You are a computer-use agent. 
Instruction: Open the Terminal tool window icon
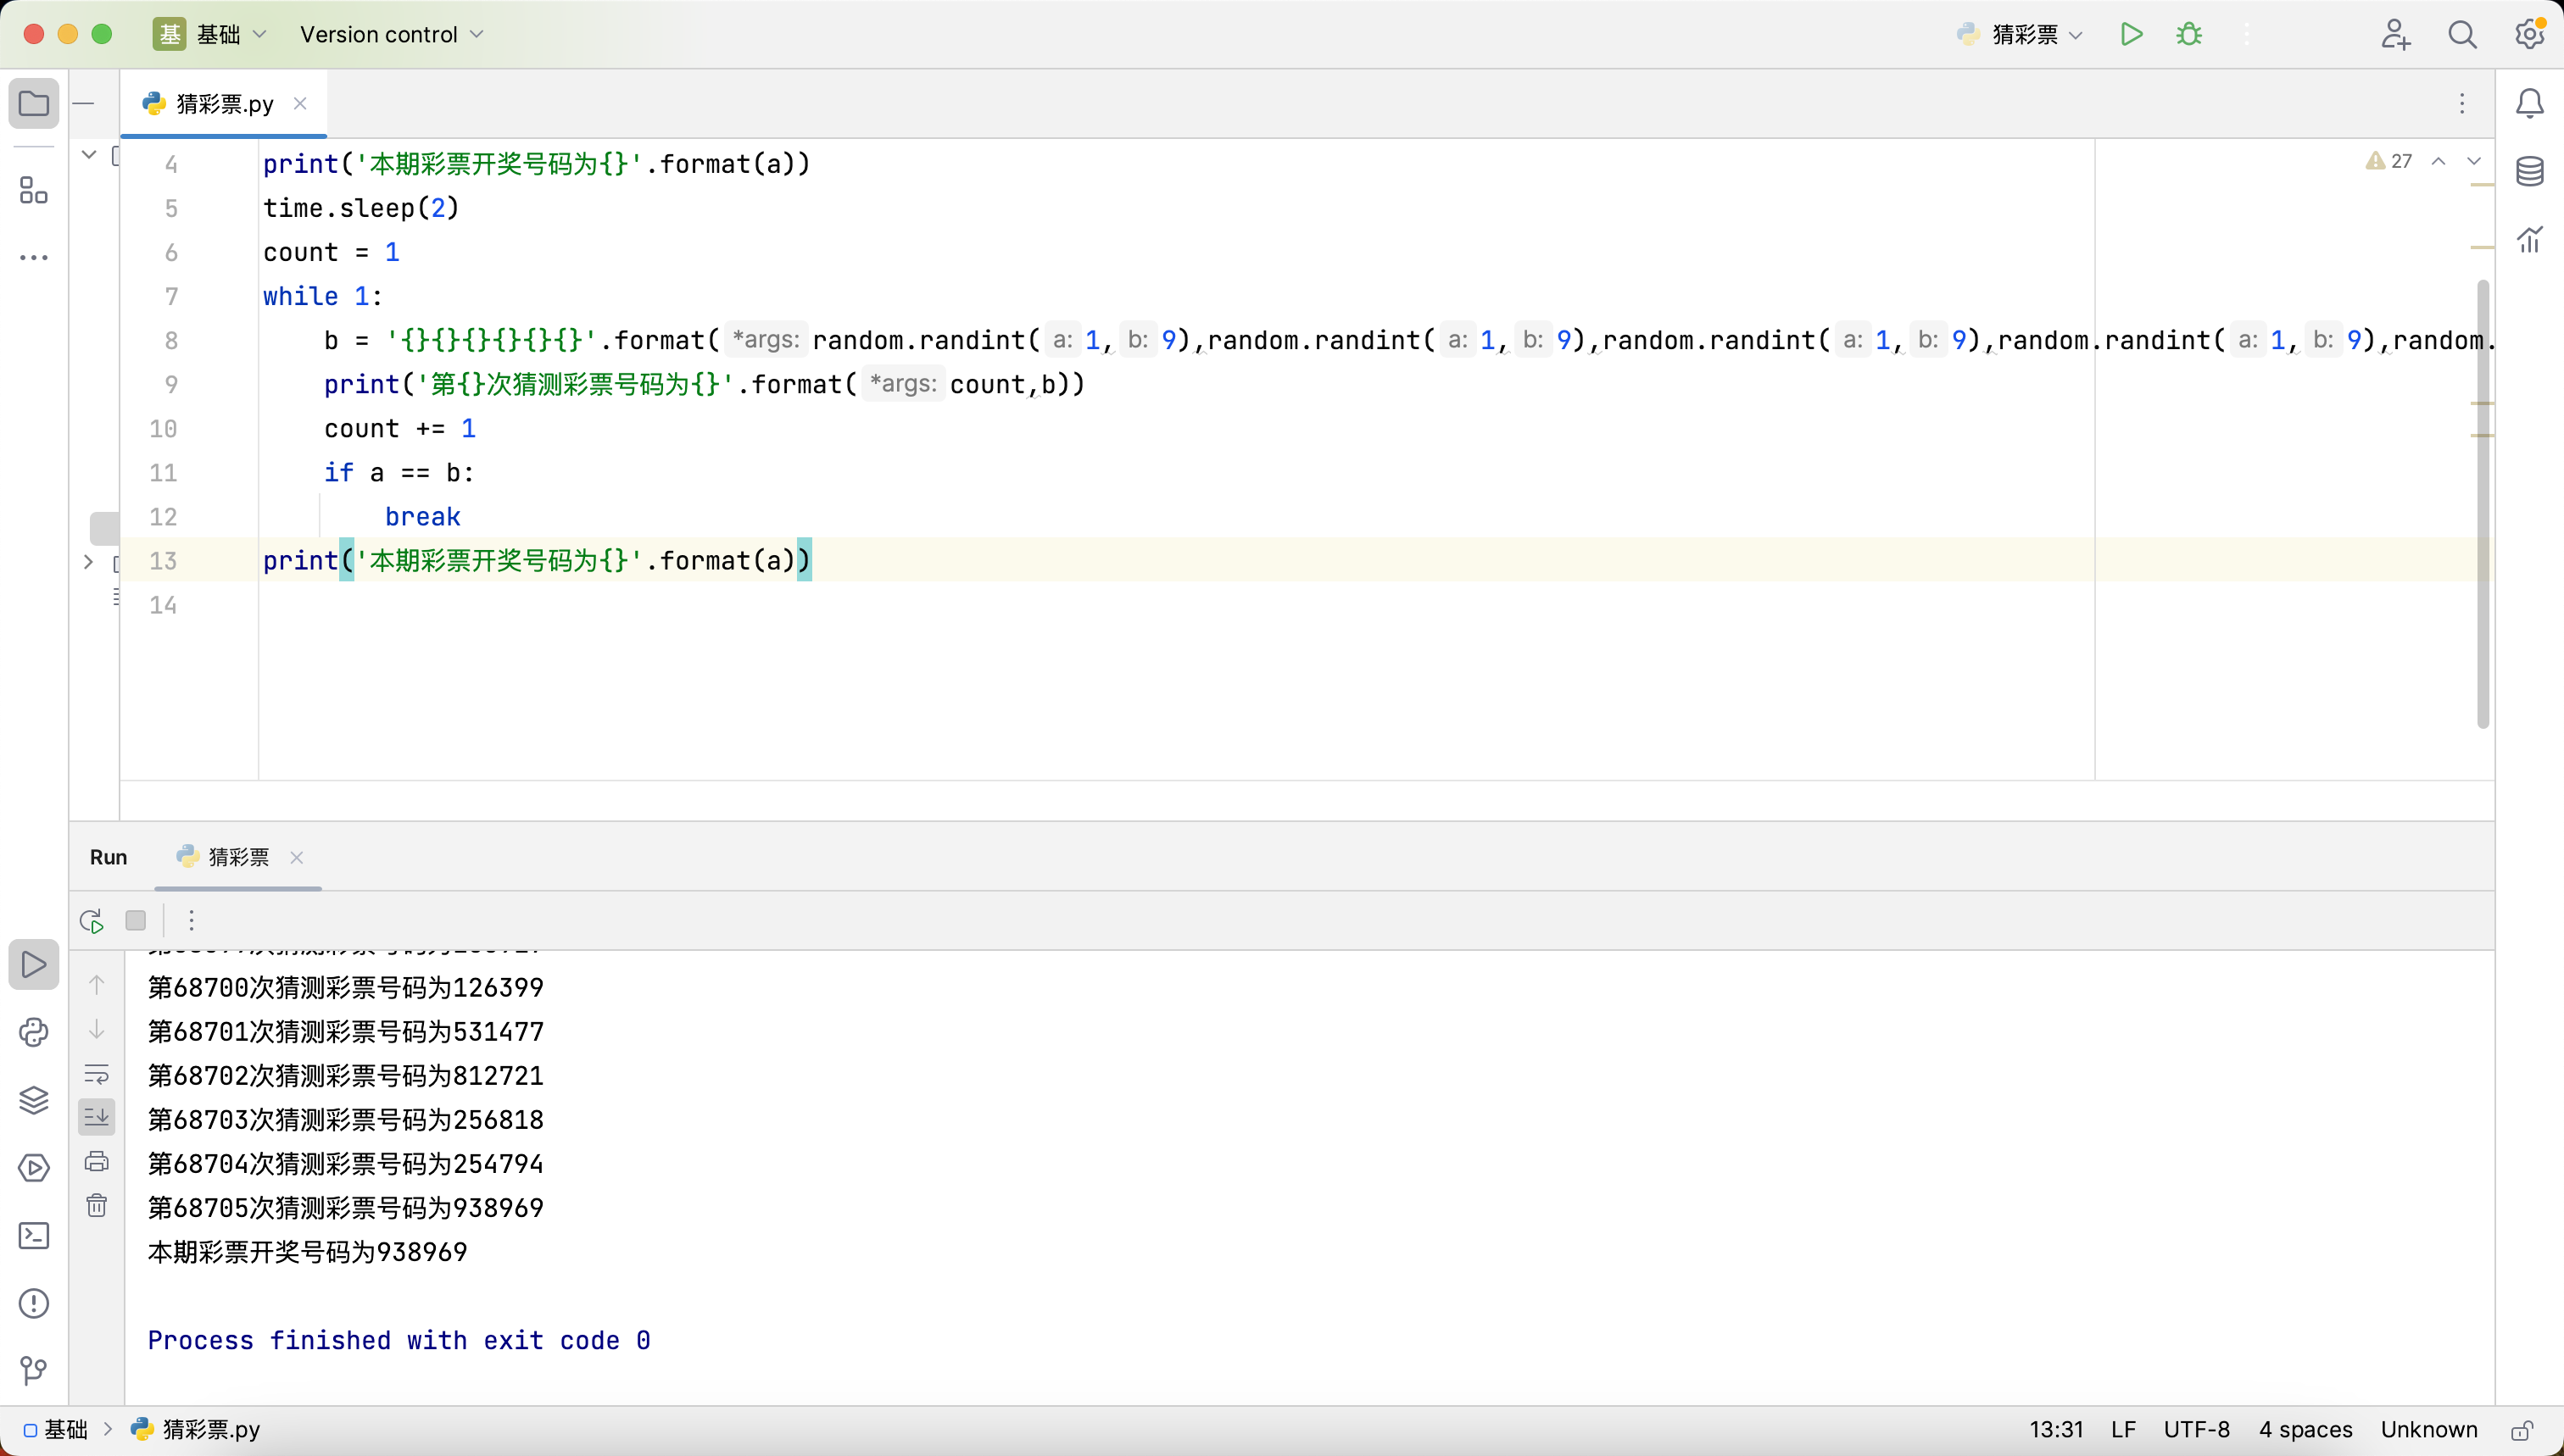(x=34, y=1235)
